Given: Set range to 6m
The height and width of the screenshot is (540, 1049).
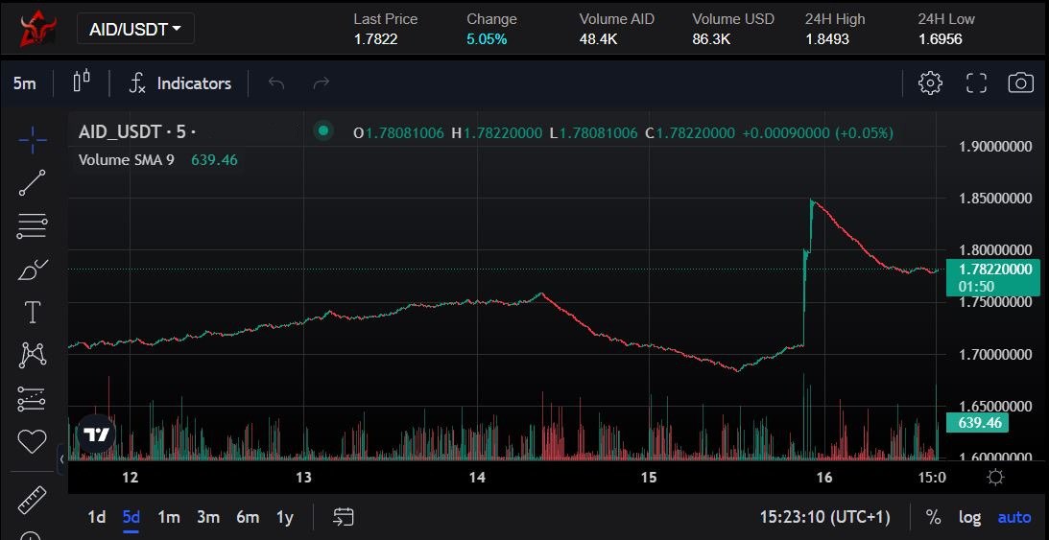Looking at the screenshot, I should [x=248, y=517].
